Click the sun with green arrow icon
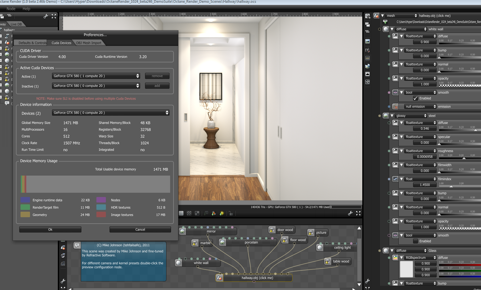Viewport: 481px width, 290px height. pyautogui.click(x=222, y=213)
